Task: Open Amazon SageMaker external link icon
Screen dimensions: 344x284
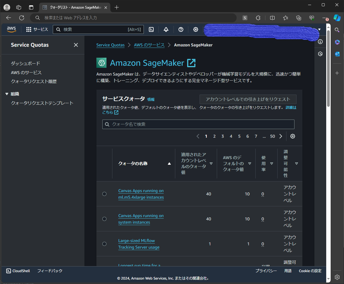Action: 191,63
